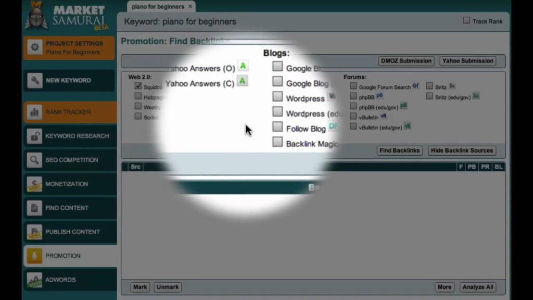Check the Hubpages checkbox
Viewport: 533px width, 300px height.
138,96
